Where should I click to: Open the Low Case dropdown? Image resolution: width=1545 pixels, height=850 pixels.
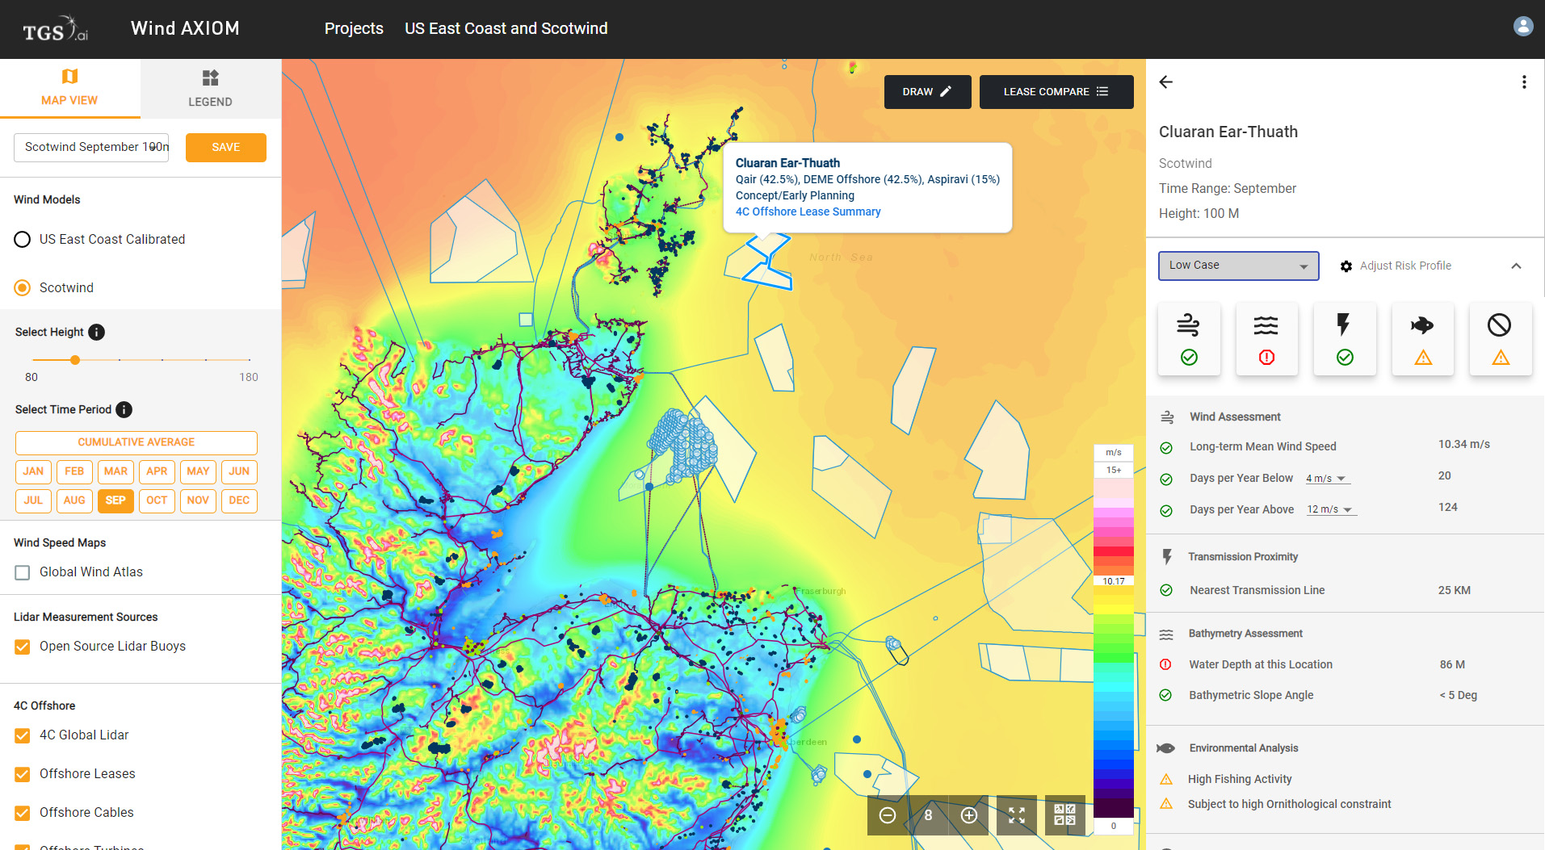pyautogui.click(x=1237, y=266)
